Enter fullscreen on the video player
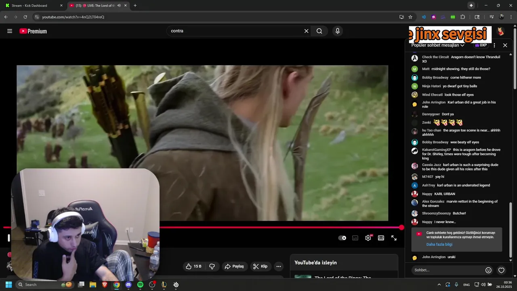The width and height of the screenshot is (517, 291). [x=394, y=238]
